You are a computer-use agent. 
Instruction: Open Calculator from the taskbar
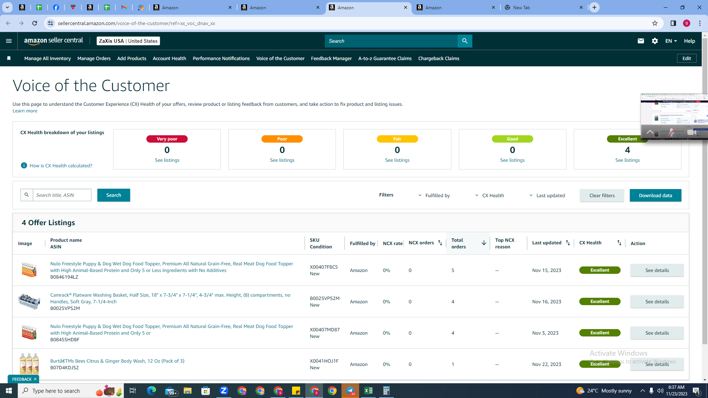pos(386,391)
